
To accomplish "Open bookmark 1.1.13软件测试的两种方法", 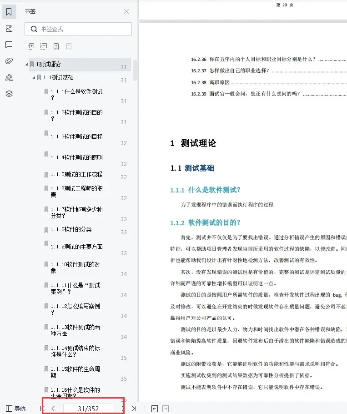I will (x=75, y=330).
